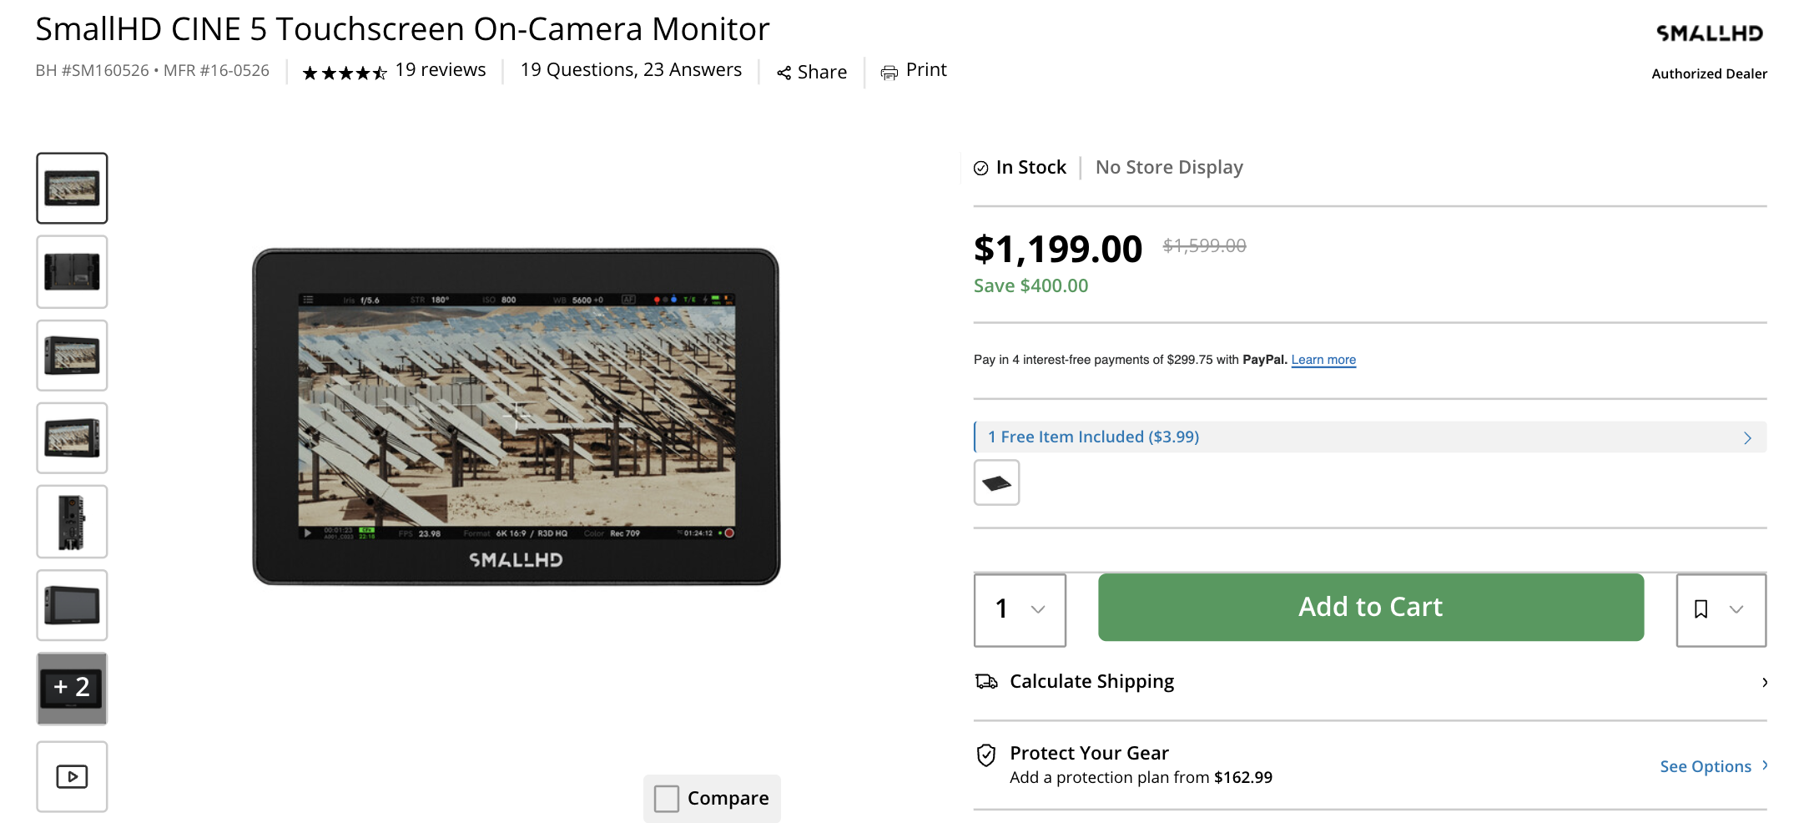Select third angled monitor thumbnail

coord(72,355)
